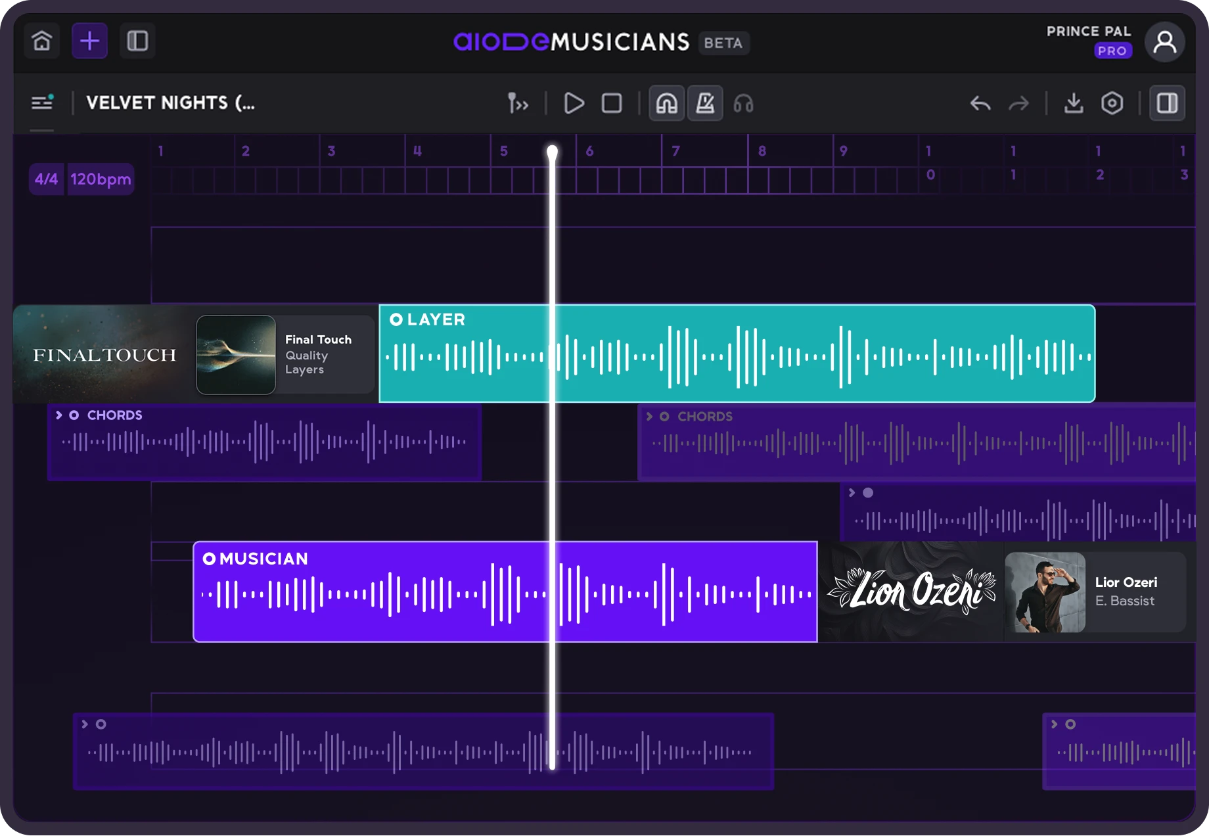Expand the bottom-left track clip chevron
This screenshot has height=836, width=1209.
pos(85,724)
